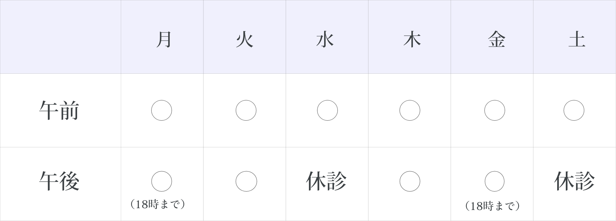Screen dimensions: 616x221
Task: Select the 土 column header
Action: pos(577,40)
